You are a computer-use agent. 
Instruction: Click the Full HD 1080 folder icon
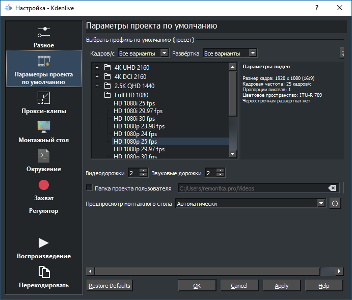[107, 95]
